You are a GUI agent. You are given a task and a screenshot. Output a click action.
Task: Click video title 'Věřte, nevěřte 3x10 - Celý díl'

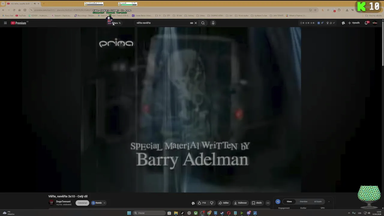tap(68, 196)
